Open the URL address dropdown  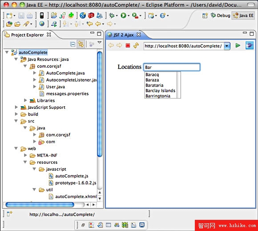coord(227,46)
